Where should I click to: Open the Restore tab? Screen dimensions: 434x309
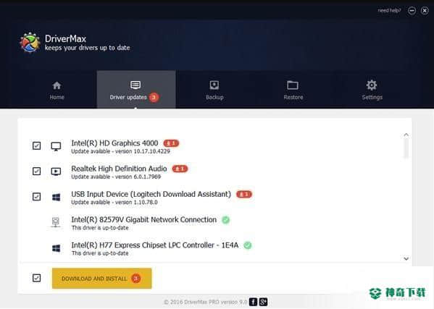tap(293, 90)
